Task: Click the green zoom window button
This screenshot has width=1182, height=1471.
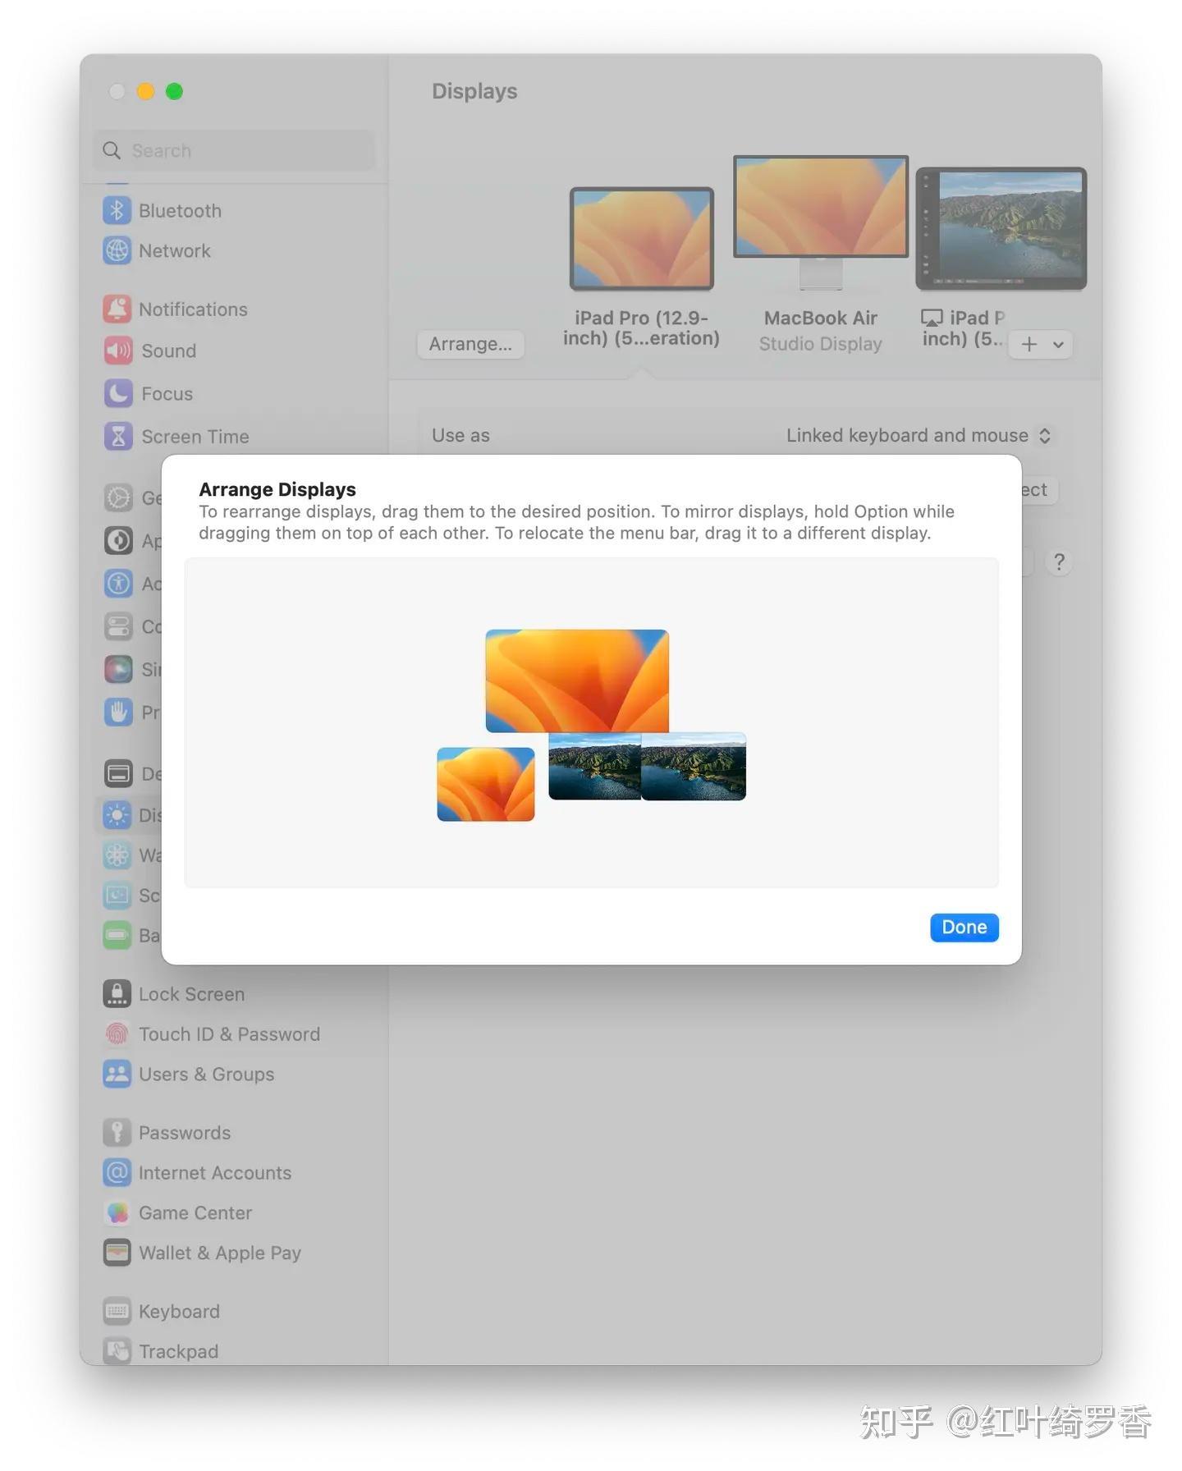Action: (x=174, y=91)
